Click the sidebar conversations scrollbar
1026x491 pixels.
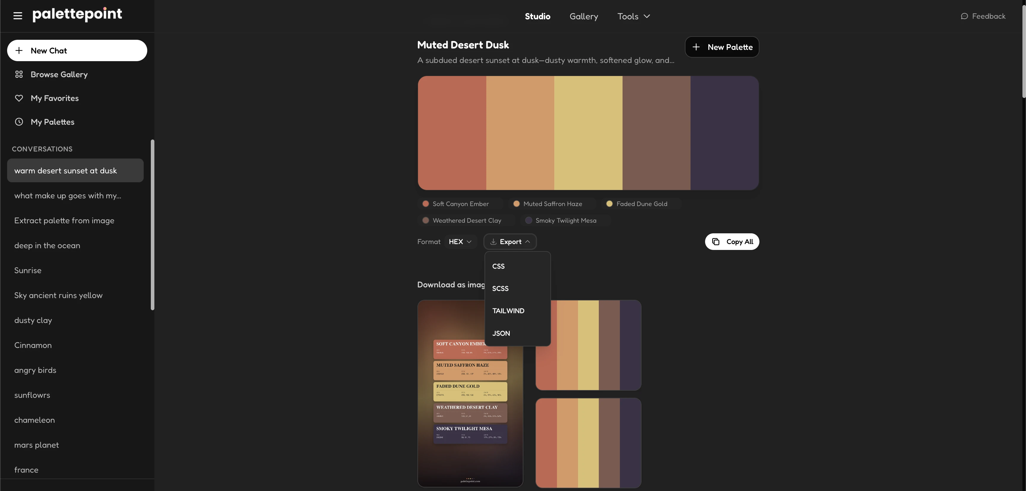152,225
